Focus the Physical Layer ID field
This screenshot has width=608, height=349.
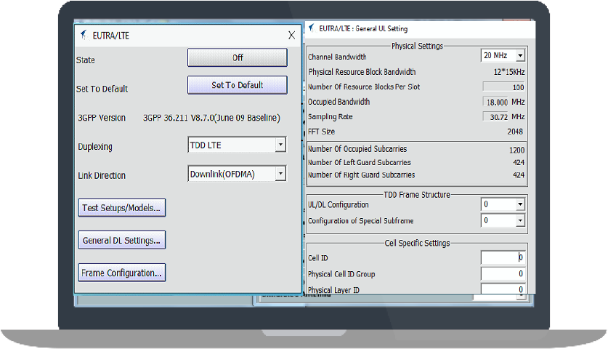(503, 289)
